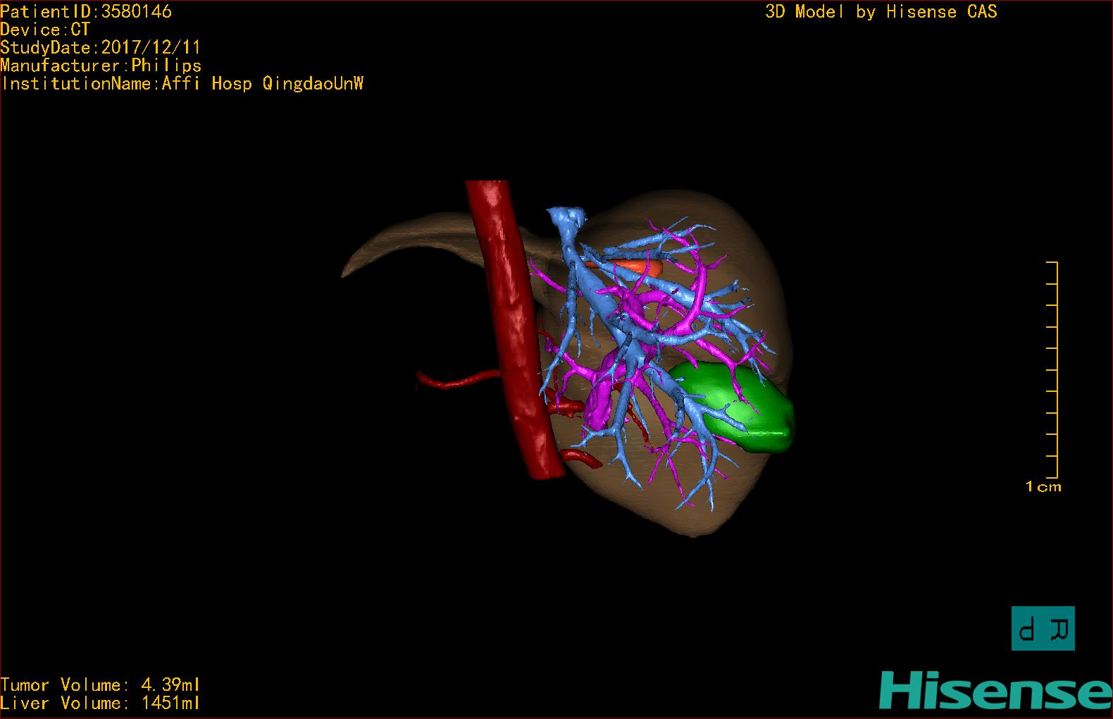This screenshot has width=1113, height=719.
Task: Click the yellow scale ruler
Action: pos(1052,369)
